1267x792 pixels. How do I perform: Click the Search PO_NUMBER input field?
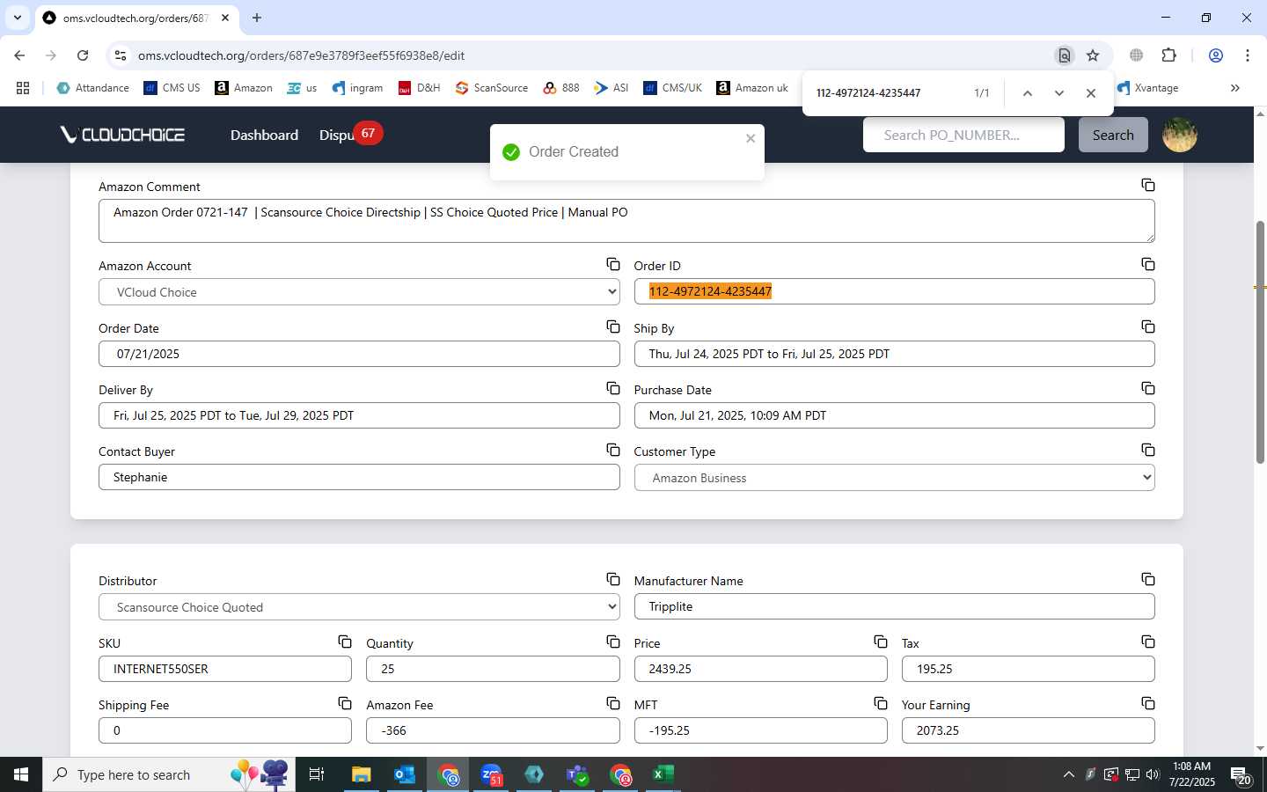963,135
